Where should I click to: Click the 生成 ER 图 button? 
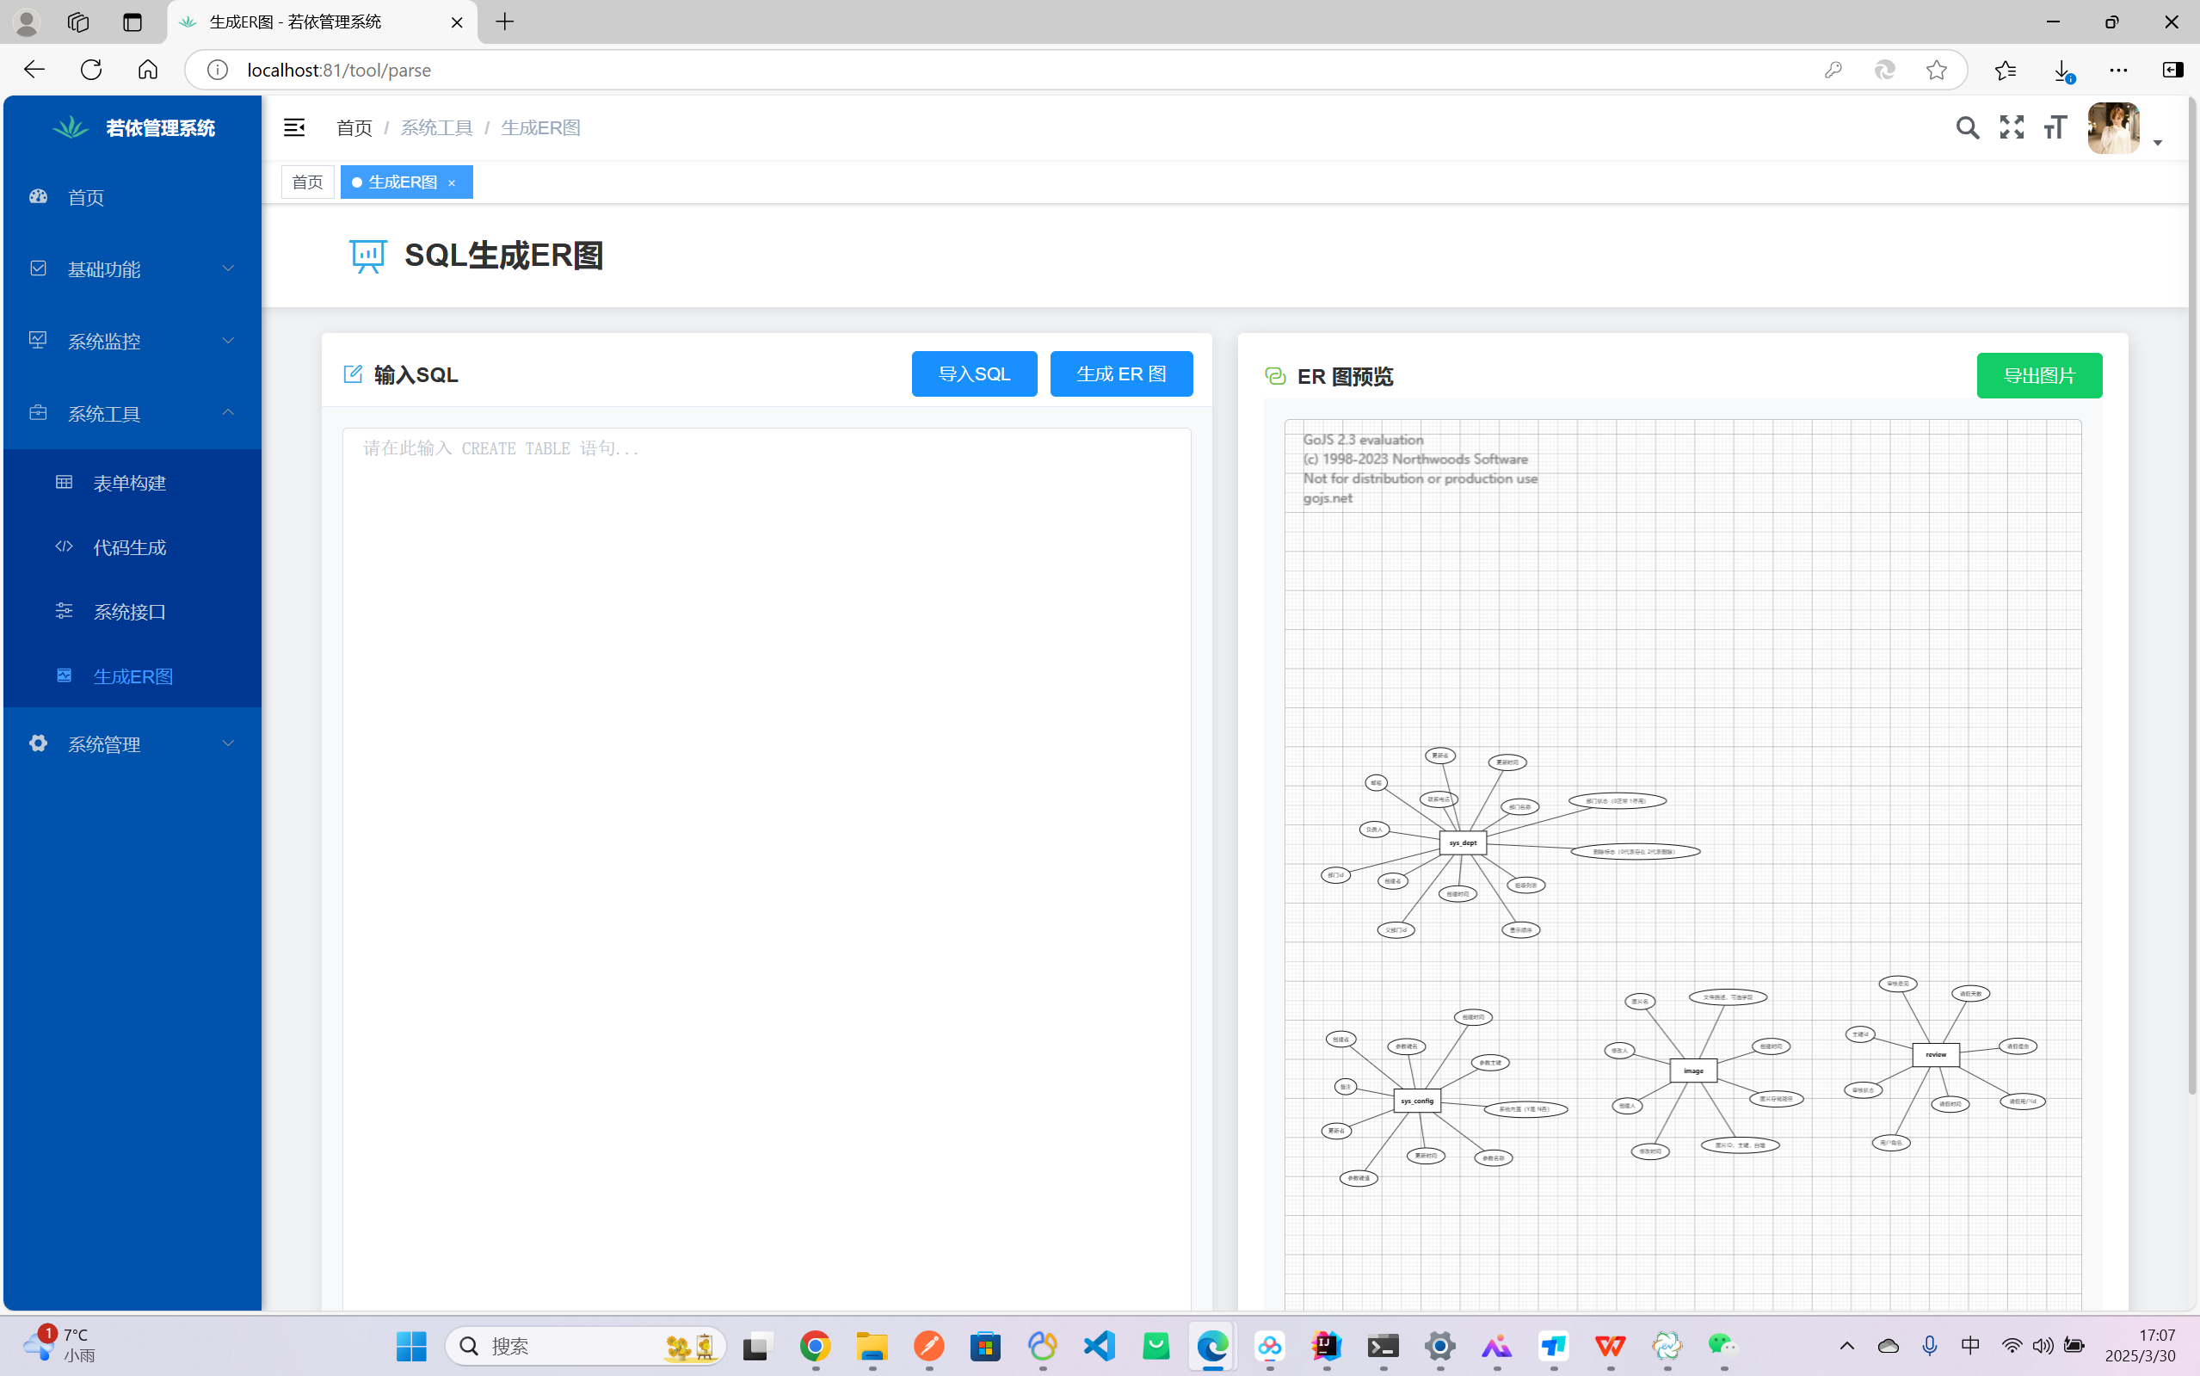[1121, 374]
